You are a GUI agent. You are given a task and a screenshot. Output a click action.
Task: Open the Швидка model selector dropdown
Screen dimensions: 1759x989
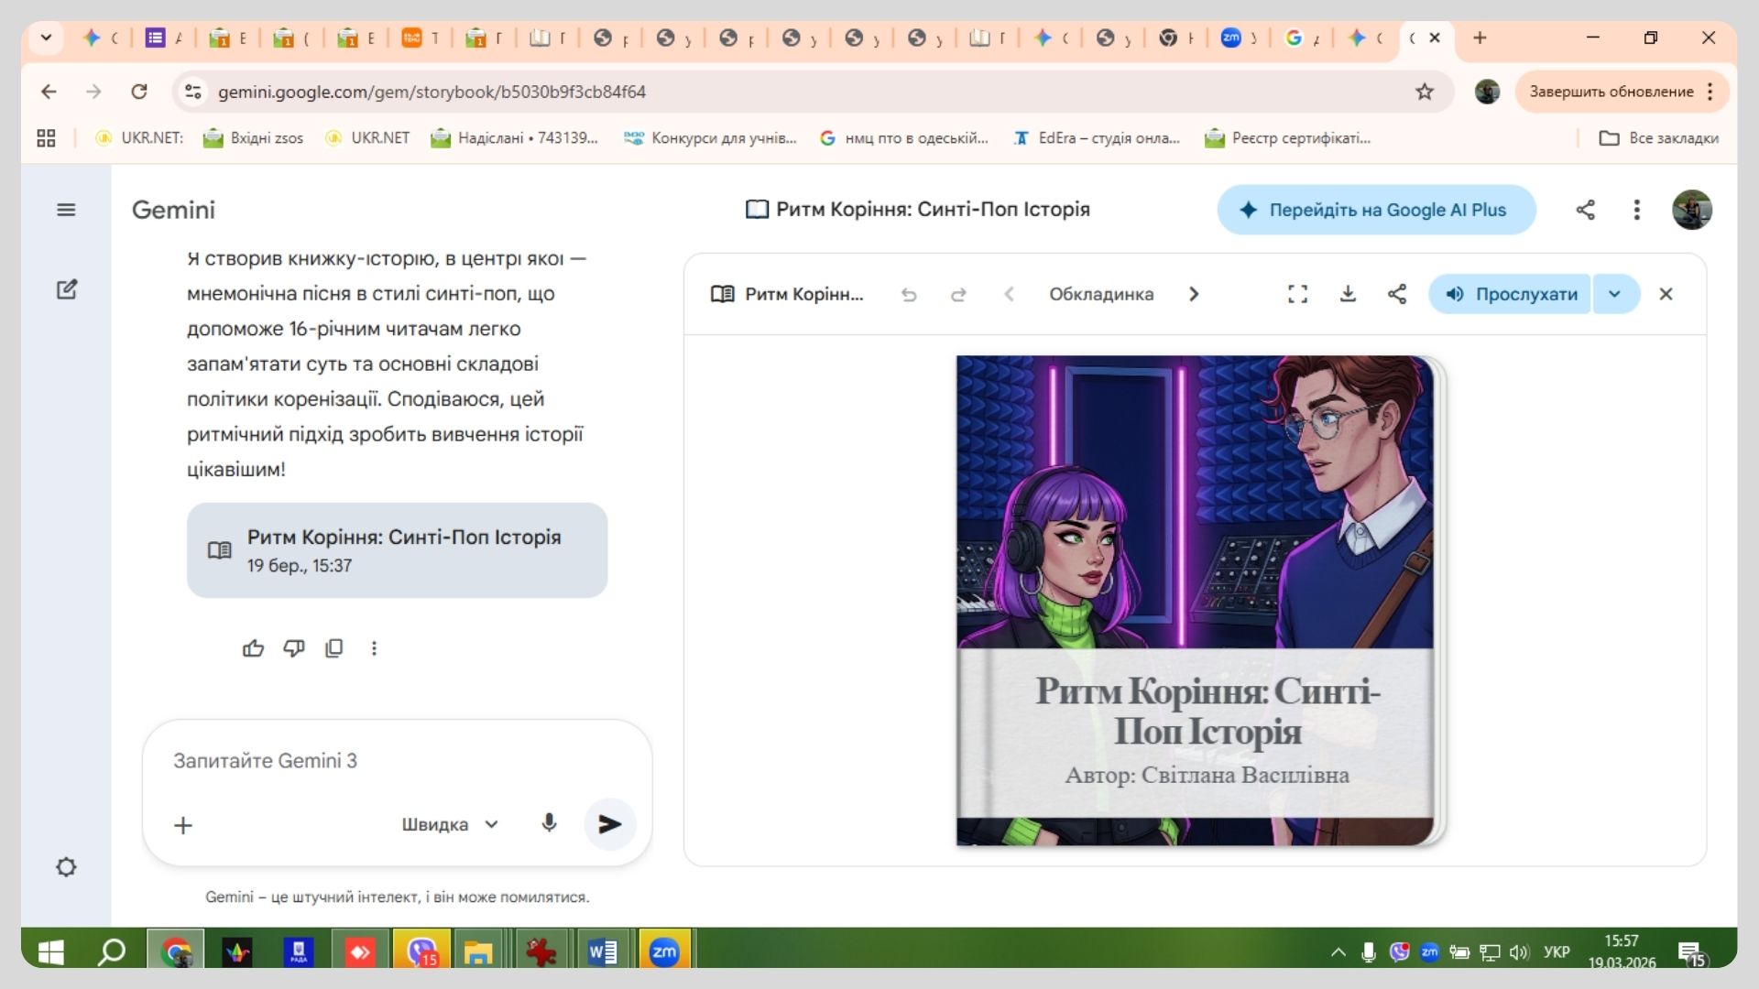pyautogui.click(x=450, y=824)
